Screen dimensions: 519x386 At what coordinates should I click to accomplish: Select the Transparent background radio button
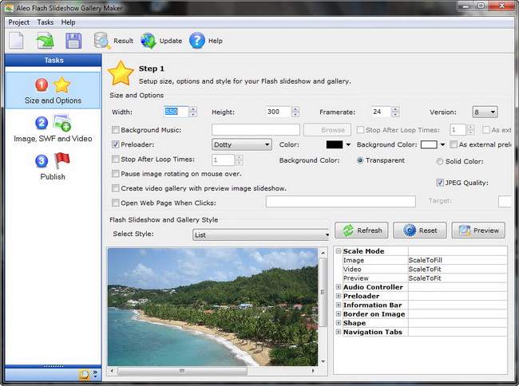point(360,160)
